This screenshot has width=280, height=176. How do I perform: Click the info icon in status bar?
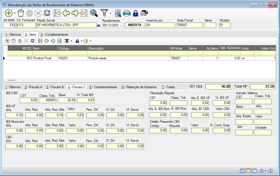click(271, 171)
